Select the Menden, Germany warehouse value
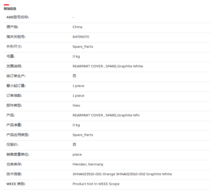 (x=88, y=164)
